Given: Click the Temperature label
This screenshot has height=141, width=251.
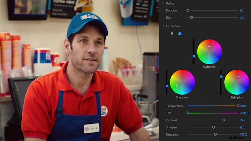Looking at the screenshot, I should pyautogui.click(x=175, y=106).
